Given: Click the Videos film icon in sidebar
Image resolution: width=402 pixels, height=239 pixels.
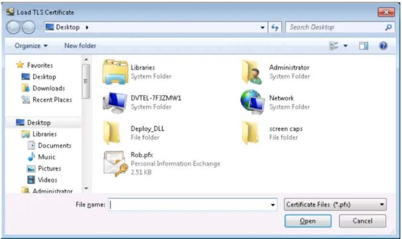Looking at the screenshot, I should coord(31,180).
